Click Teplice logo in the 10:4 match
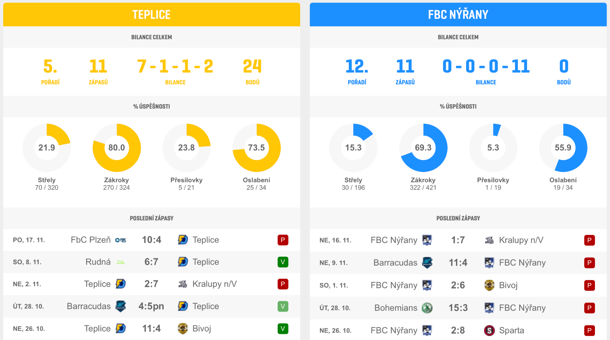 pos(183,240)
